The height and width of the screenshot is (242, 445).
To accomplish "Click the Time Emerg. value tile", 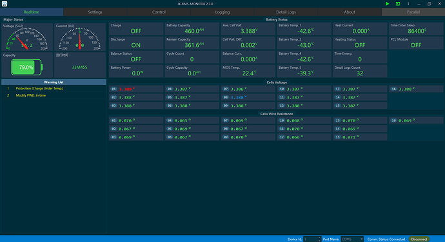I will coord(360,57).
